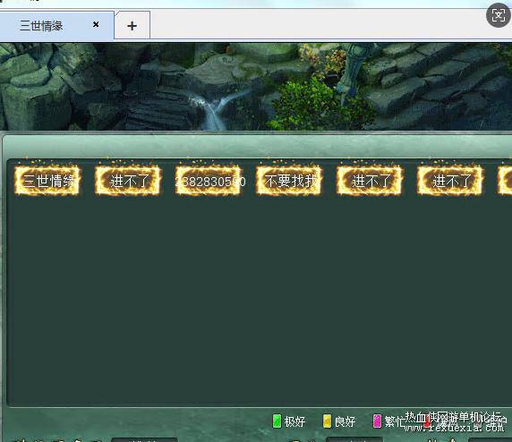Open the www.rexuexia.com watermark link

pyautogui.click(x=454, y=427)
